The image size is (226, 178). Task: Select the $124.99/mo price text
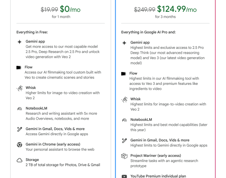(177, 9)
